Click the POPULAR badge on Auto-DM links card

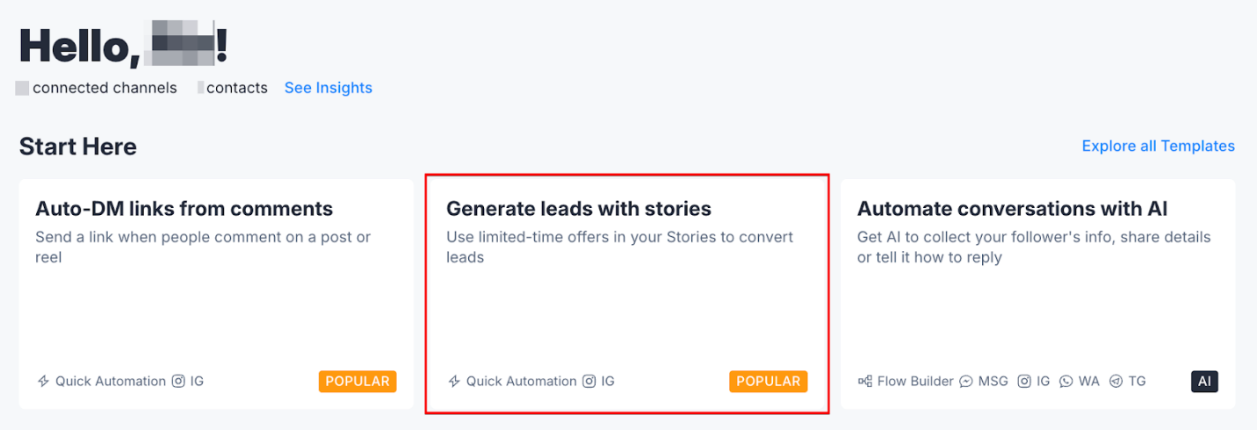[x=358, y=382]
